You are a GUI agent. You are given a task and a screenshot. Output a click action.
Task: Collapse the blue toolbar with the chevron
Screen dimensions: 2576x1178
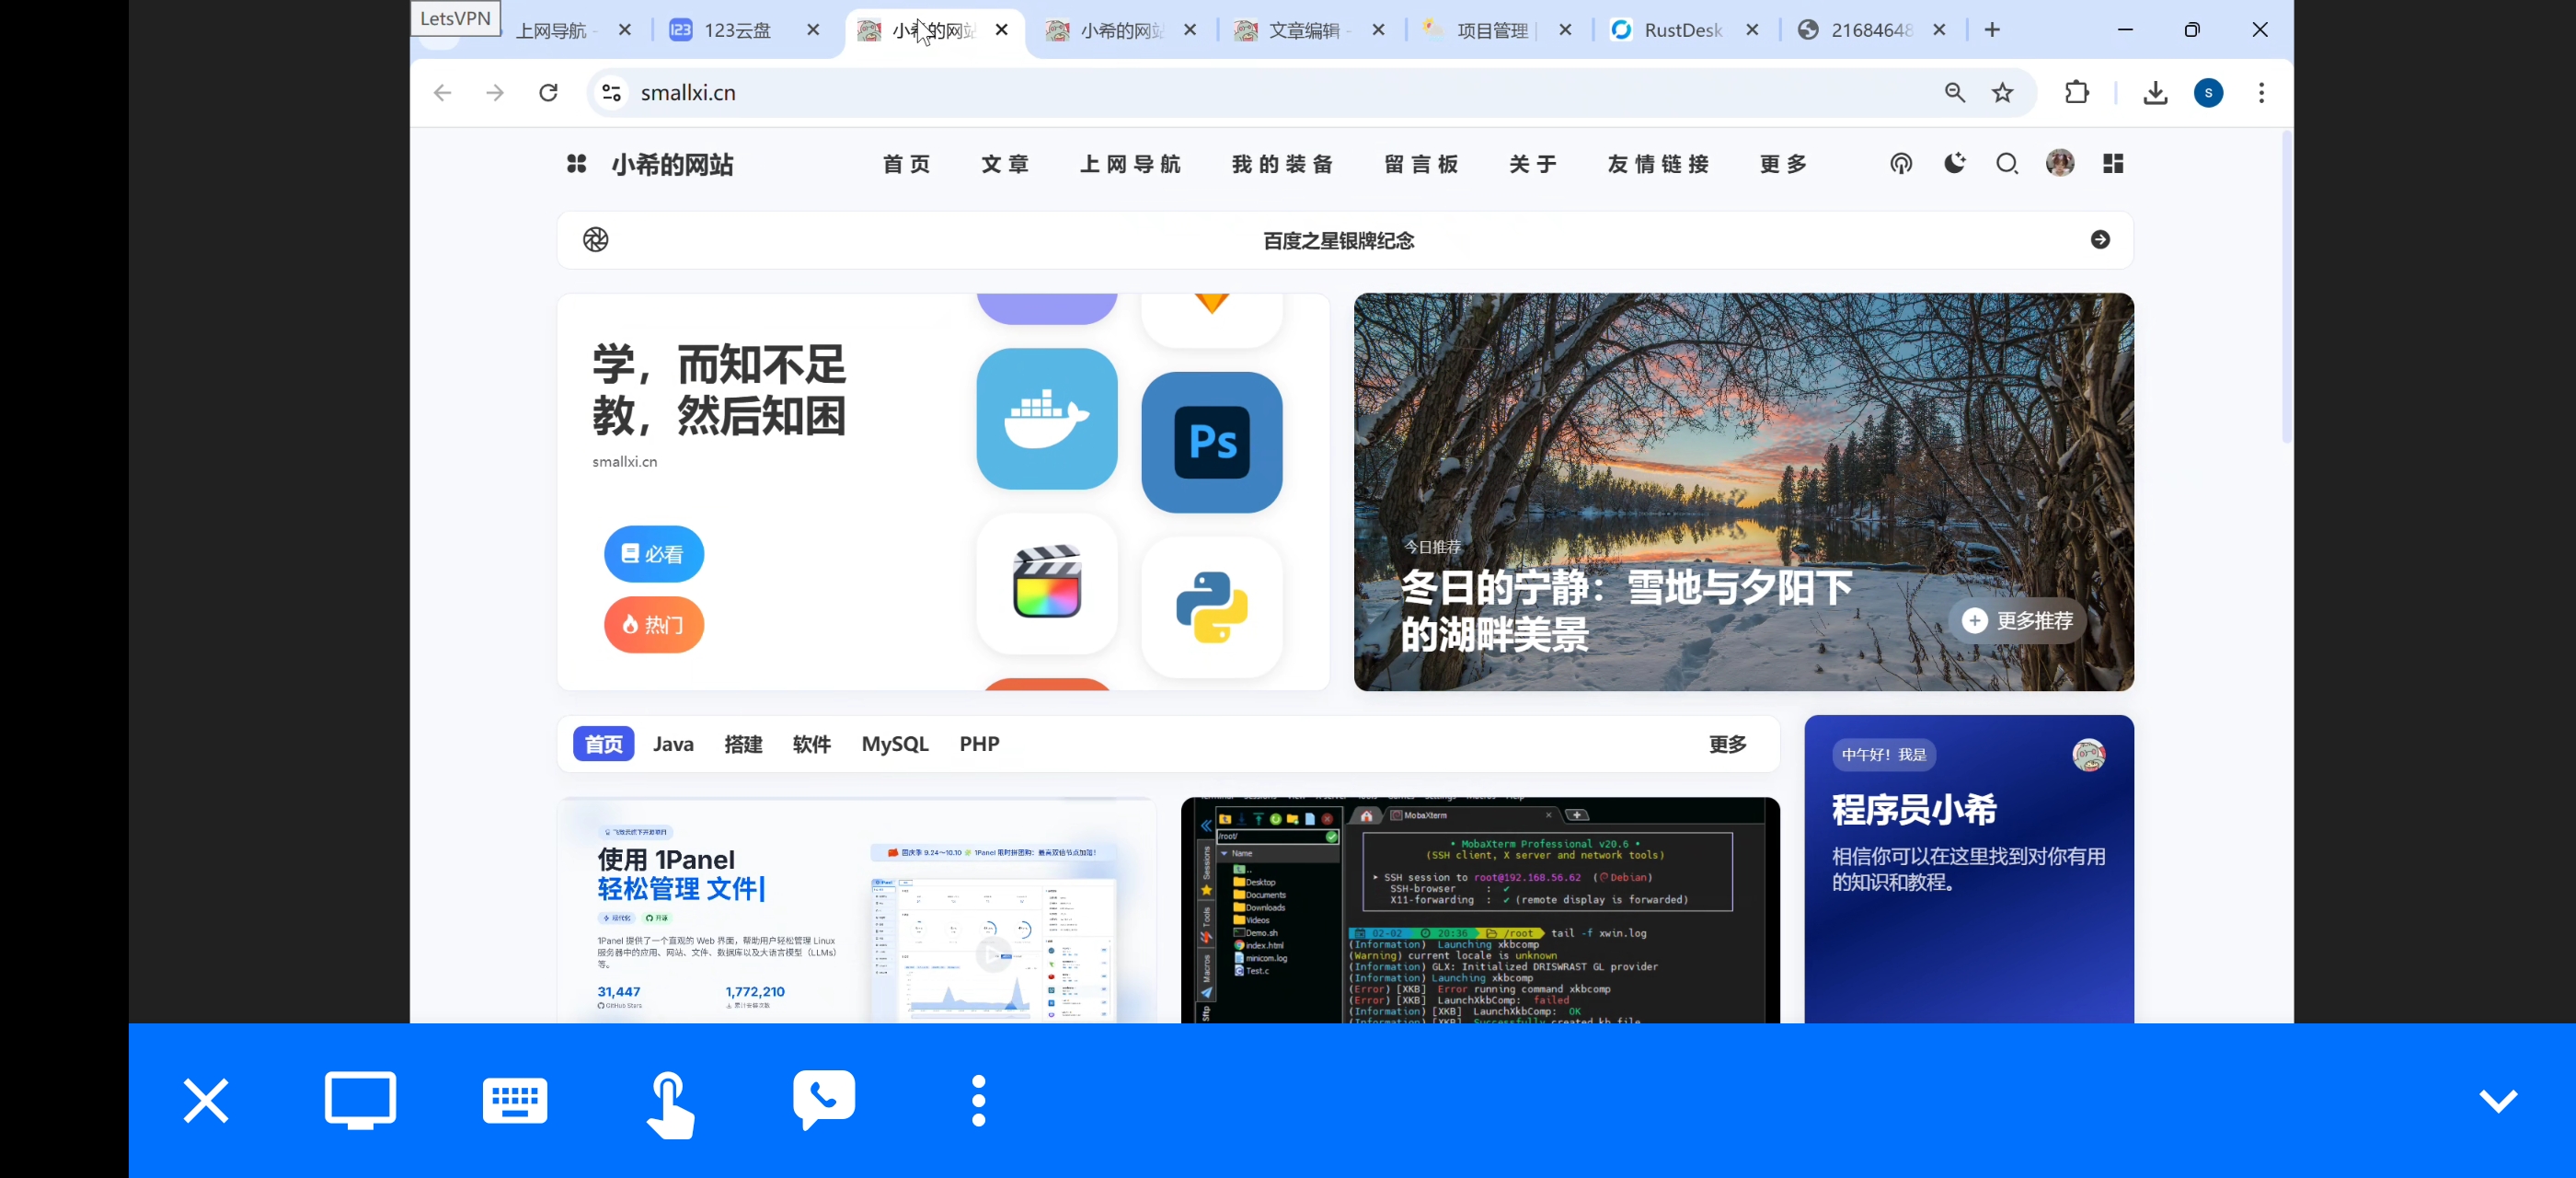[x=2497, y=1100]
